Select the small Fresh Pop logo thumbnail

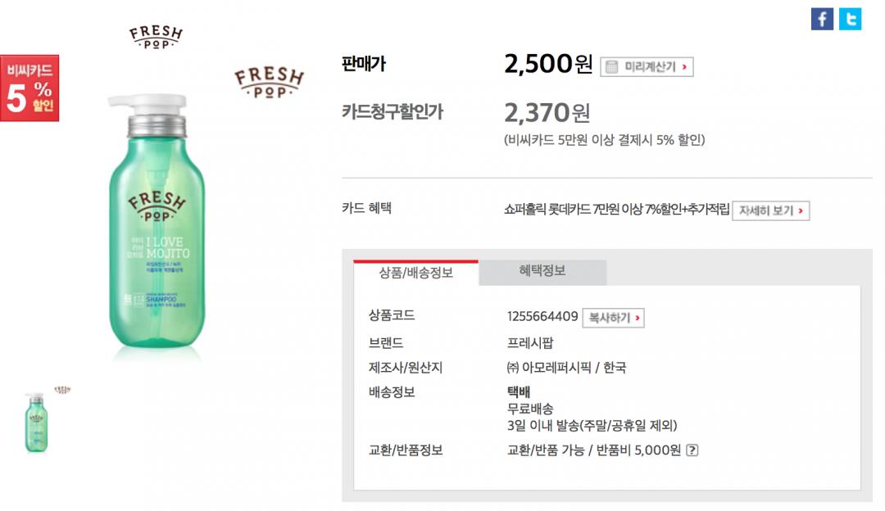point(62,390)
